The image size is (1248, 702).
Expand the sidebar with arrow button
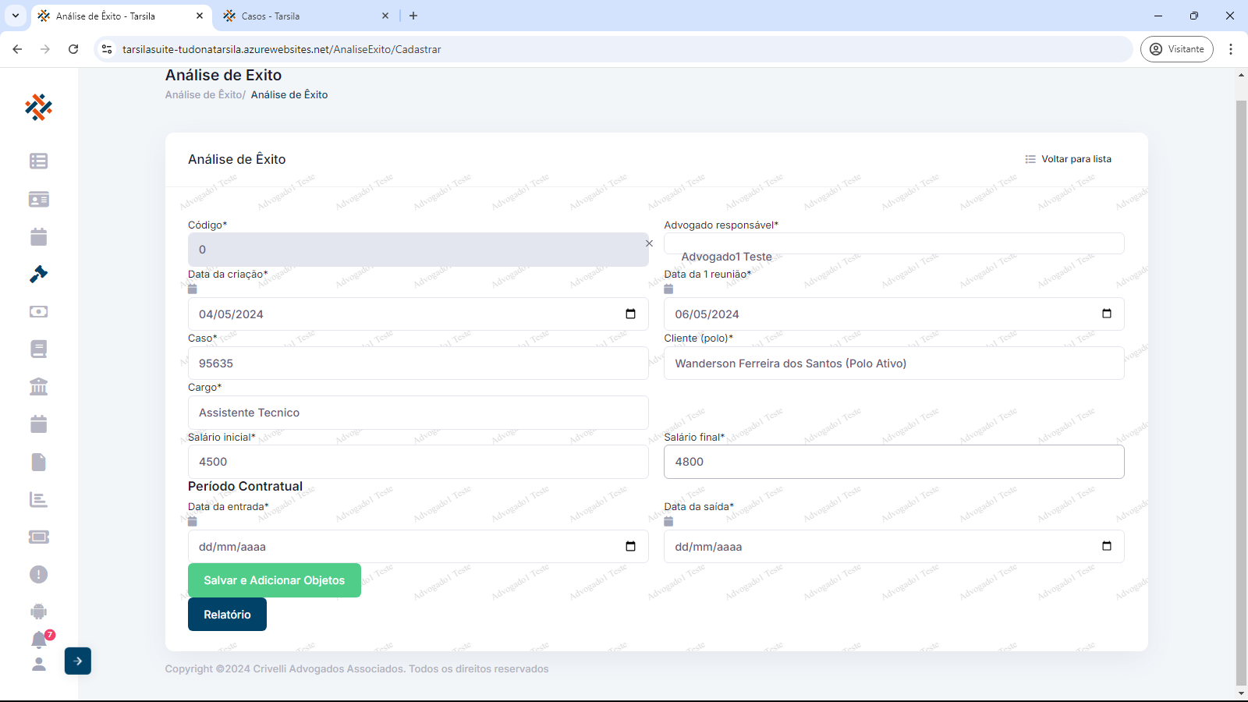(78, 661)
